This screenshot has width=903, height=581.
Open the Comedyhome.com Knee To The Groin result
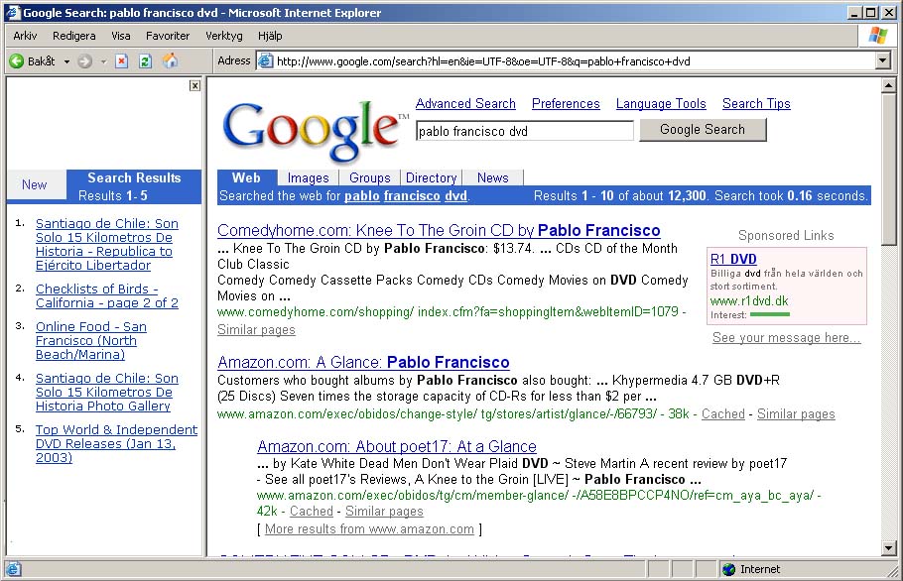pos(439,231)
